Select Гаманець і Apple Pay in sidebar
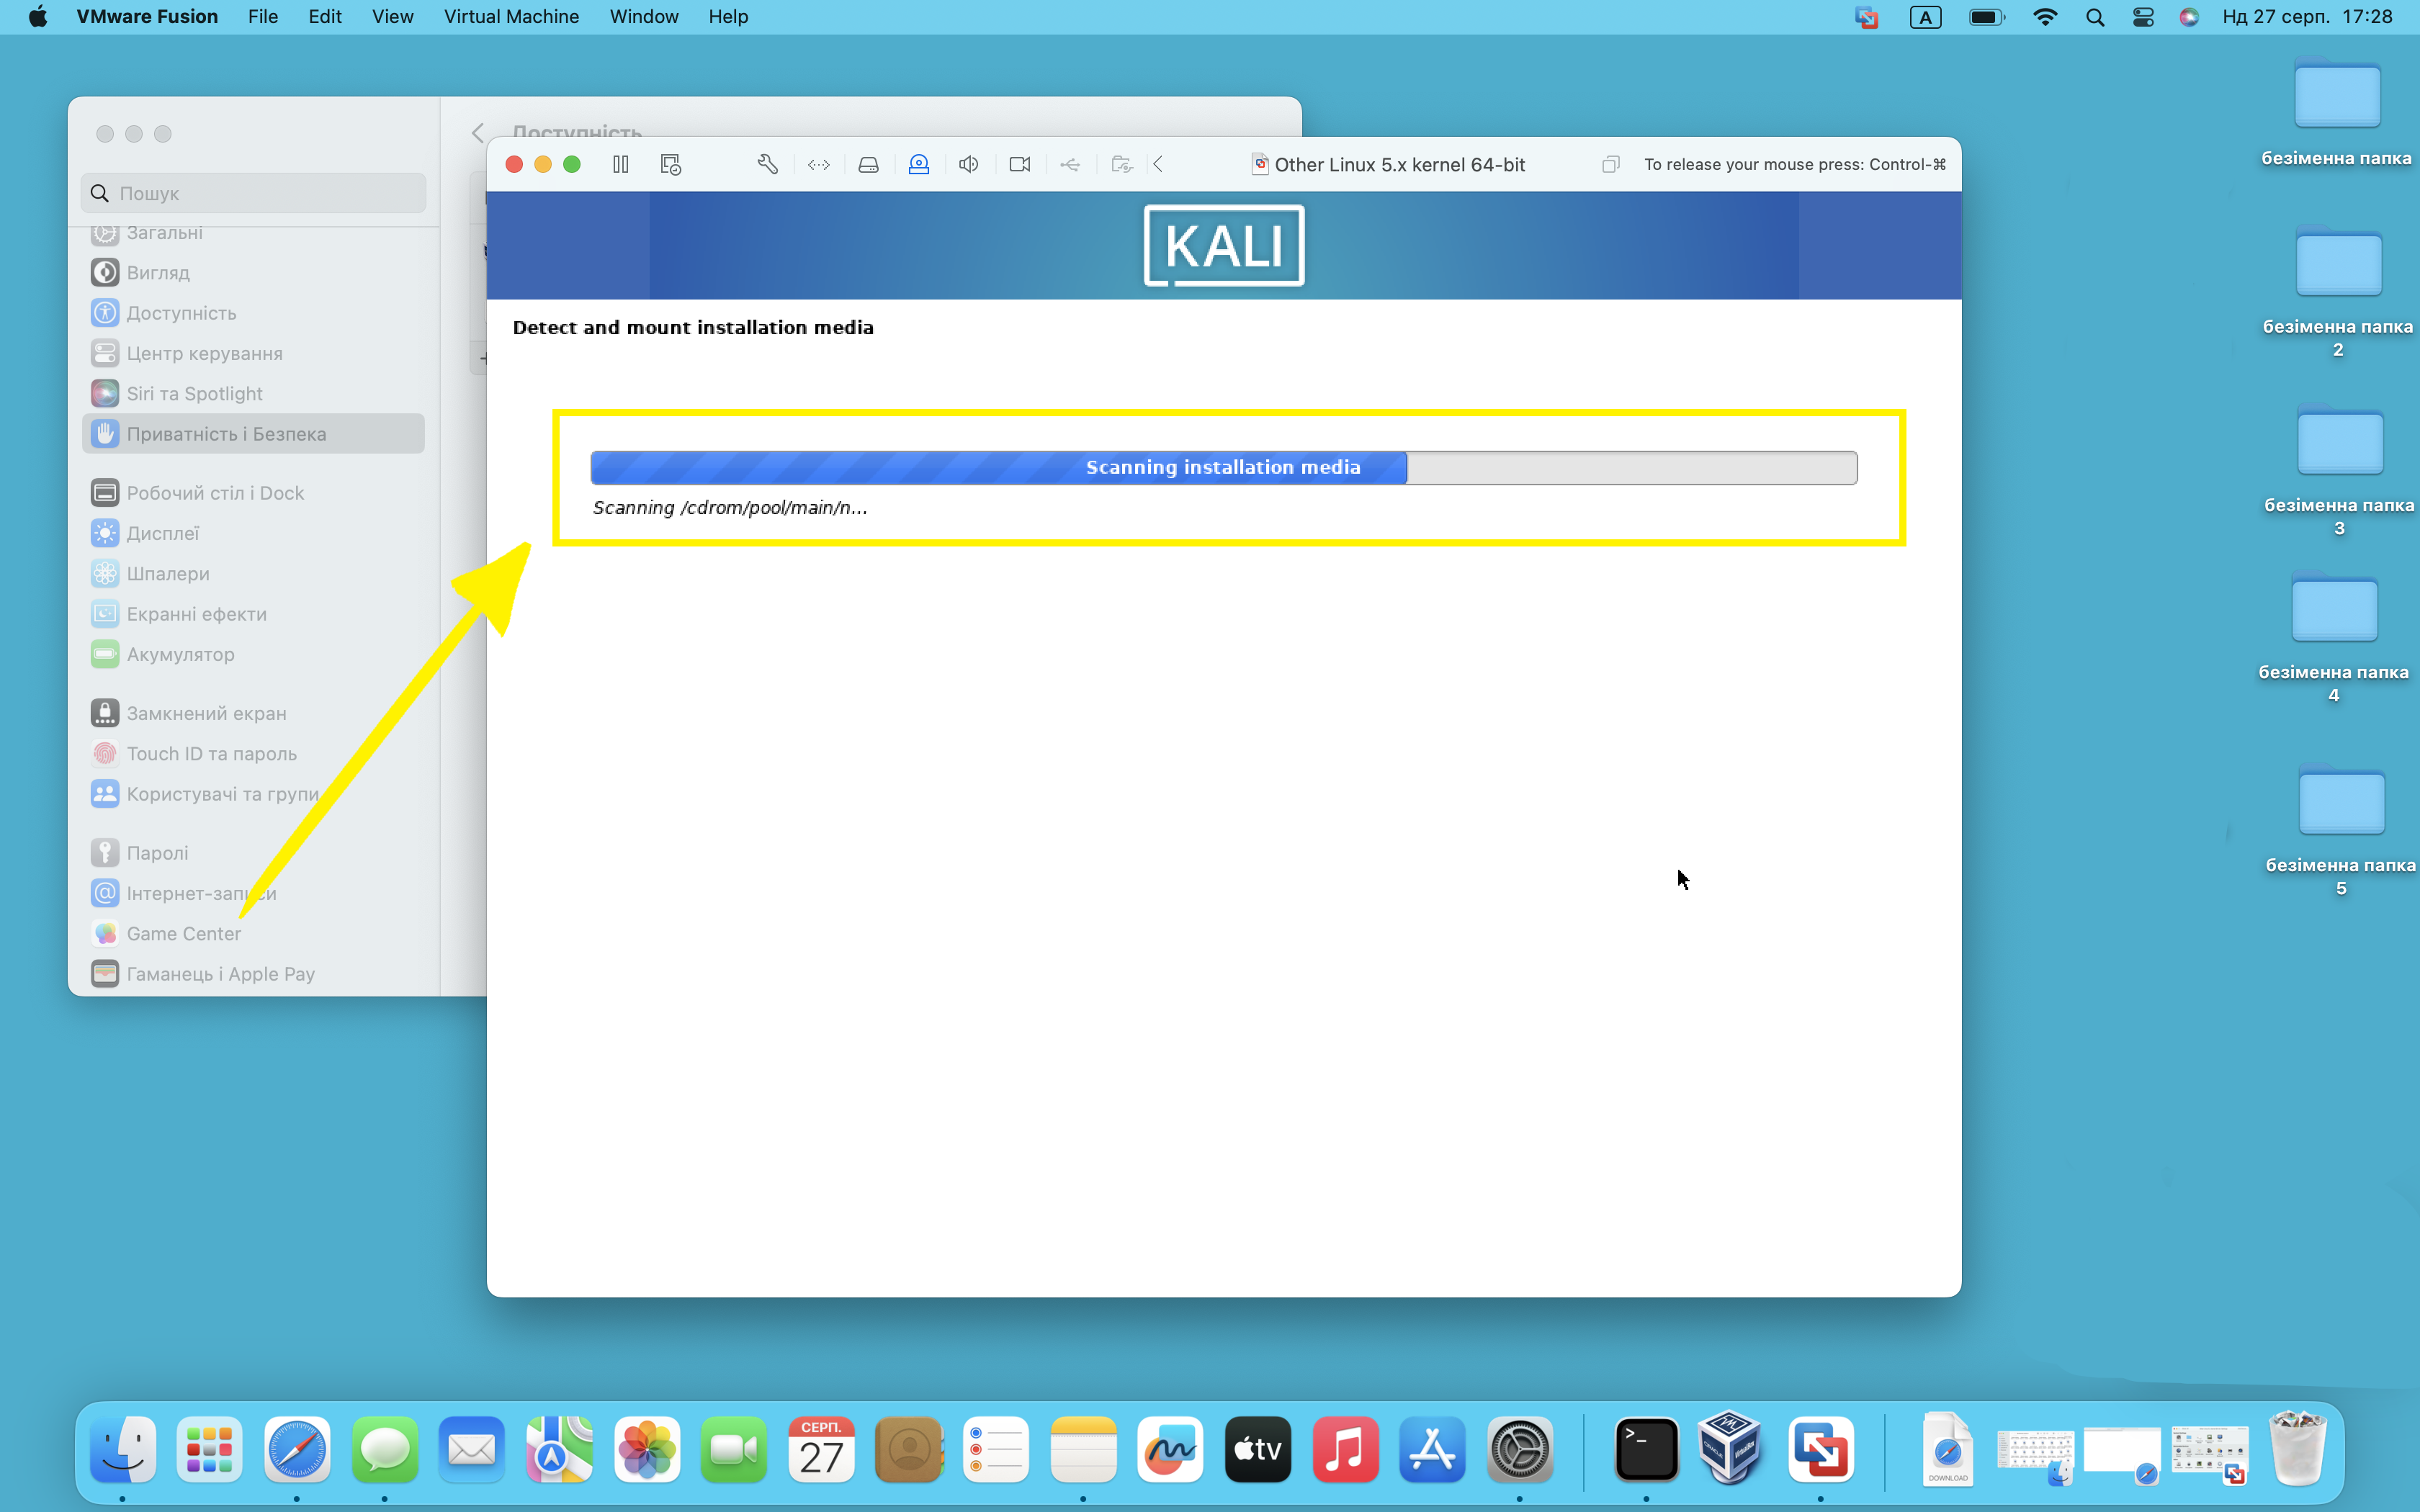This screenshot has width=2420, height=1512. (x=253, y=973)
